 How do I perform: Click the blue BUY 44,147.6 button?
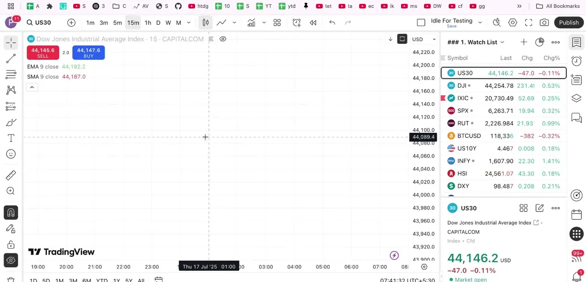click(x=88, y=53)
